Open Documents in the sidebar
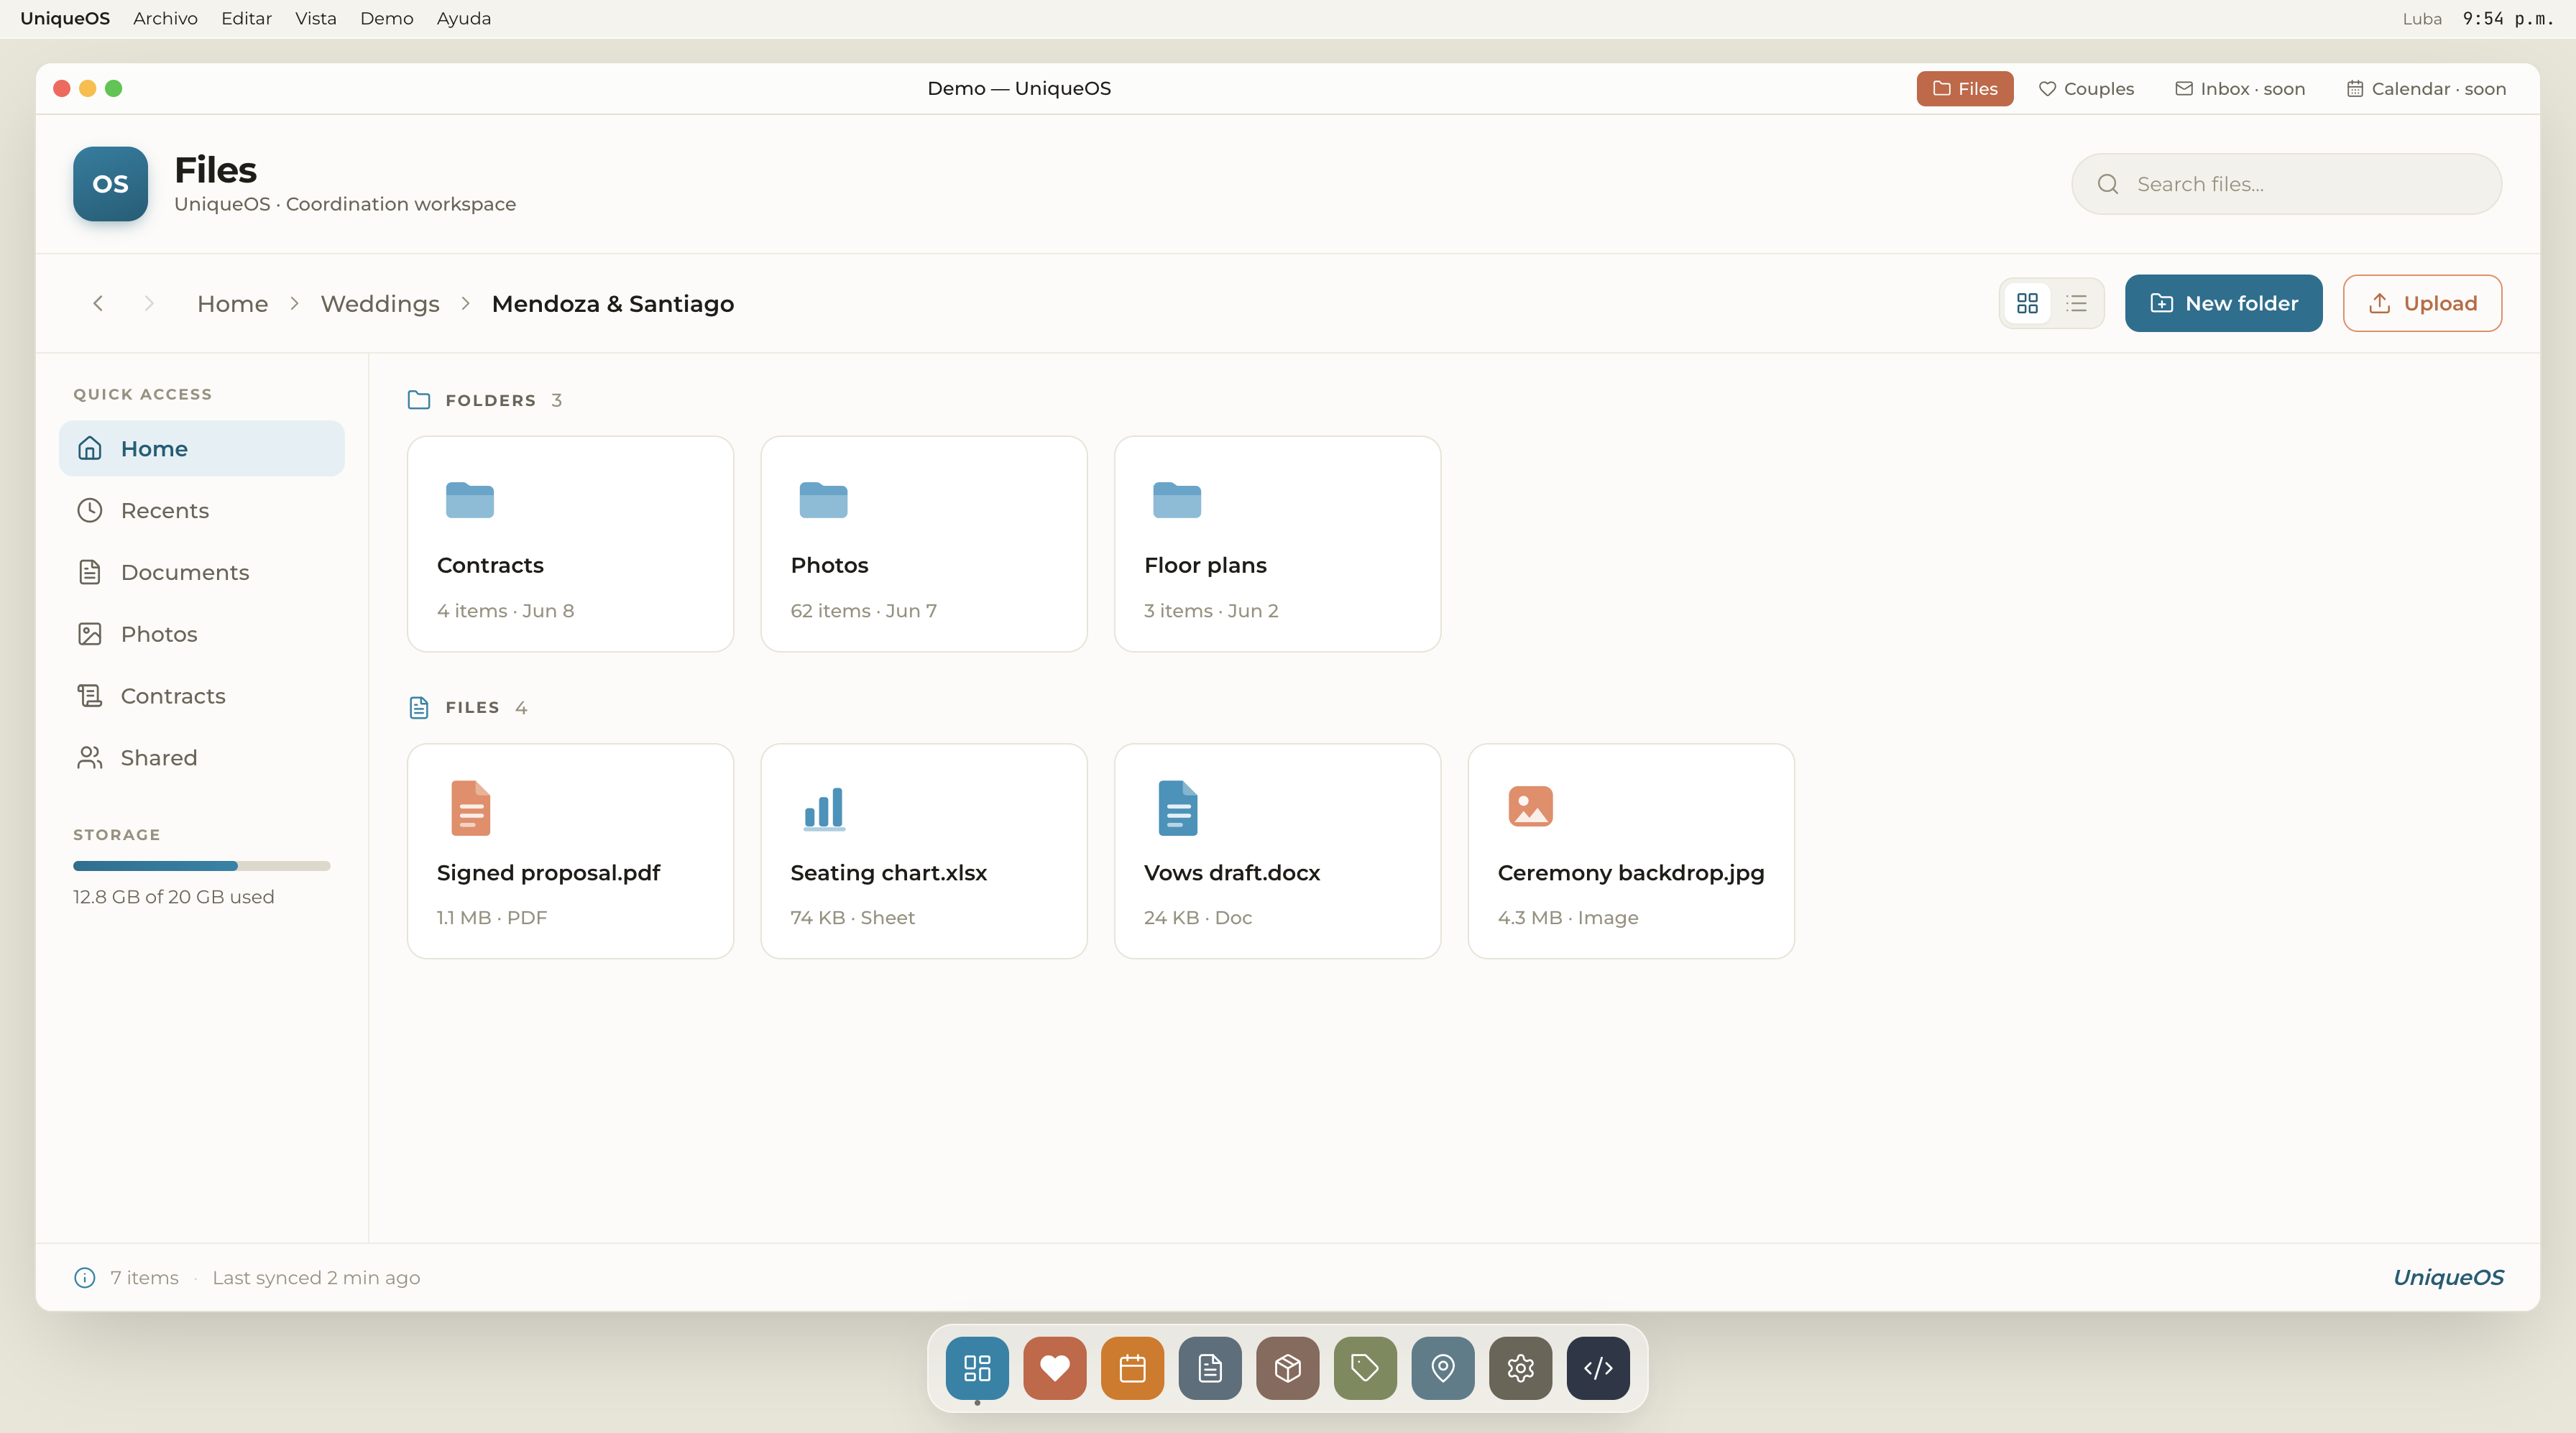Viewport: 2576px width, 1433px height. [x=202, y=572]
